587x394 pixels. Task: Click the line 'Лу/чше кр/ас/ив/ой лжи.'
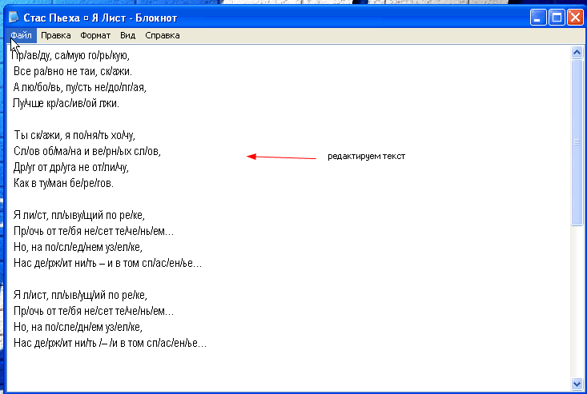click(x=66, y=103)
